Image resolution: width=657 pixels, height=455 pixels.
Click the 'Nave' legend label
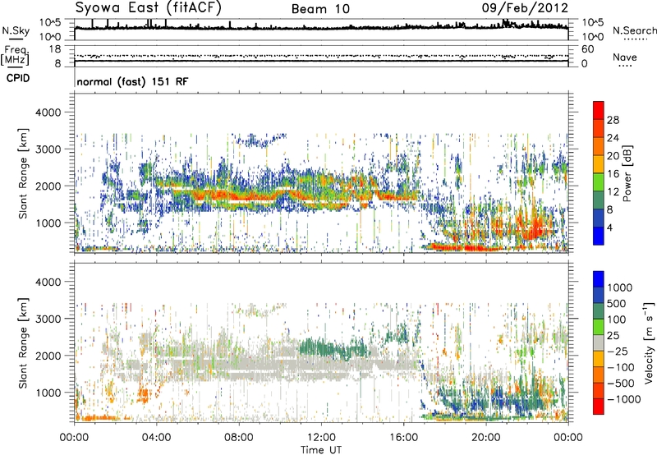[625, 57]
